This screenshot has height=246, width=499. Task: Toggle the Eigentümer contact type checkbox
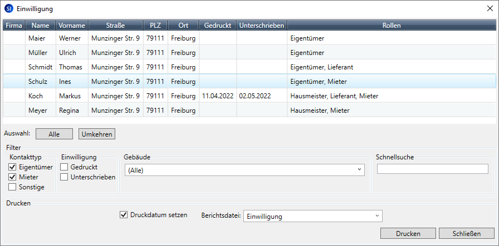click(12, 167)
